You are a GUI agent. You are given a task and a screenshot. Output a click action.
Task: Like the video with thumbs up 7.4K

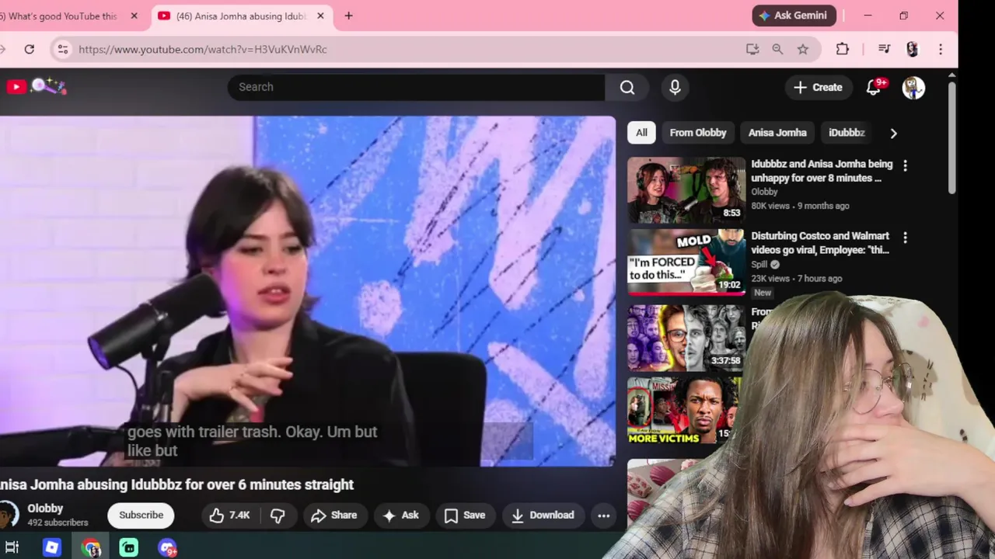tap(229, 516)
